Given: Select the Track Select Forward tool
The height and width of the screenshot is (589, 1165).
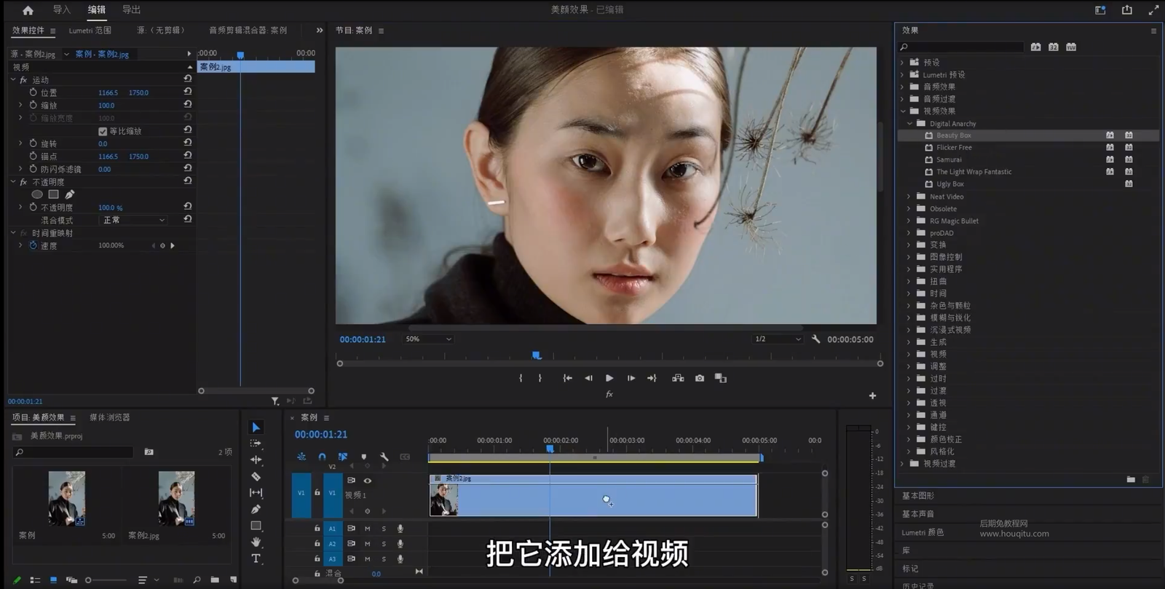Looking at the screenshot, I should tap(256, 443).
